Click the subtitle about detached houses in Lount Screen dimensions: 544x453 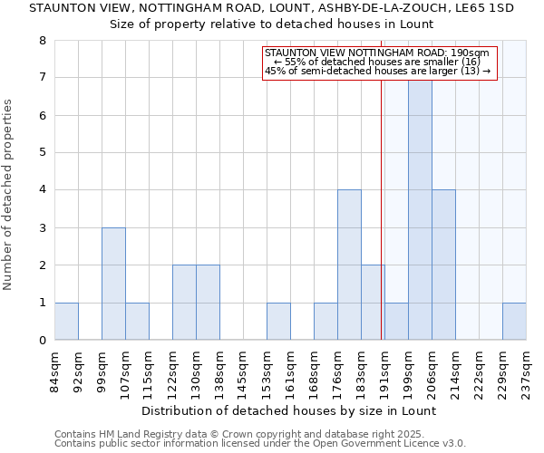pyautogui.click(x=271, y=24)
